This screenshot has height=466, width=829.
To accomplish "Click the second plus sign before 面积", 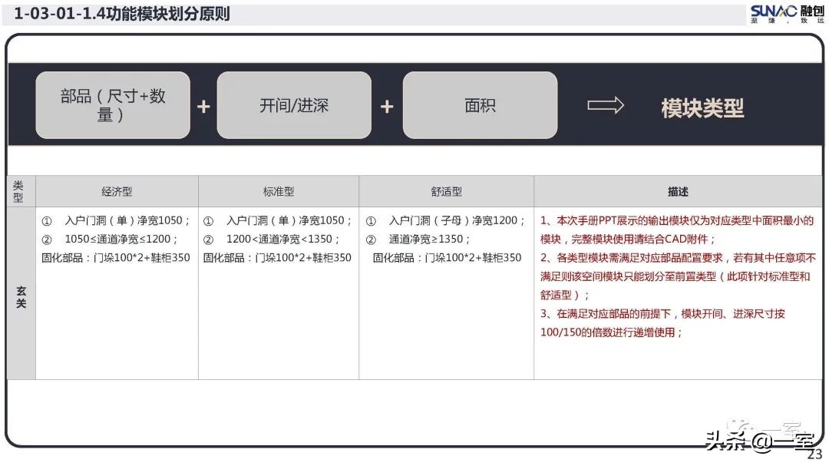I will (x=387, y=105).
